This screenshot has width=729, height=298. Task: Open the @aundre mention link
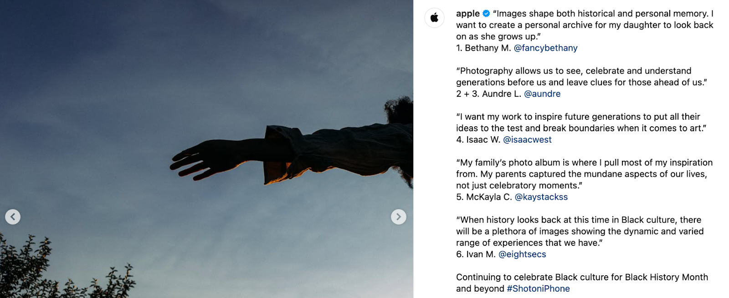(x=542, y=94)
